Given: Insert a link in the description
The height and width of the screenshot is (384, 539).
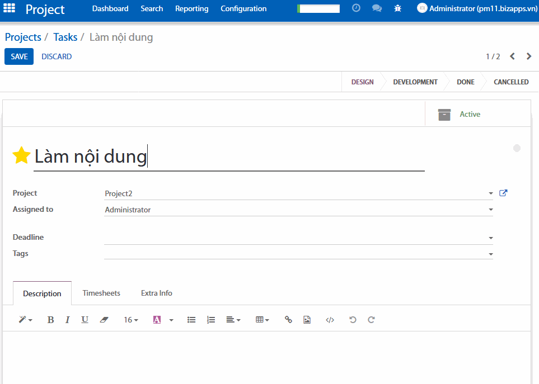Looking at the screenshot, I should (288, 320).
